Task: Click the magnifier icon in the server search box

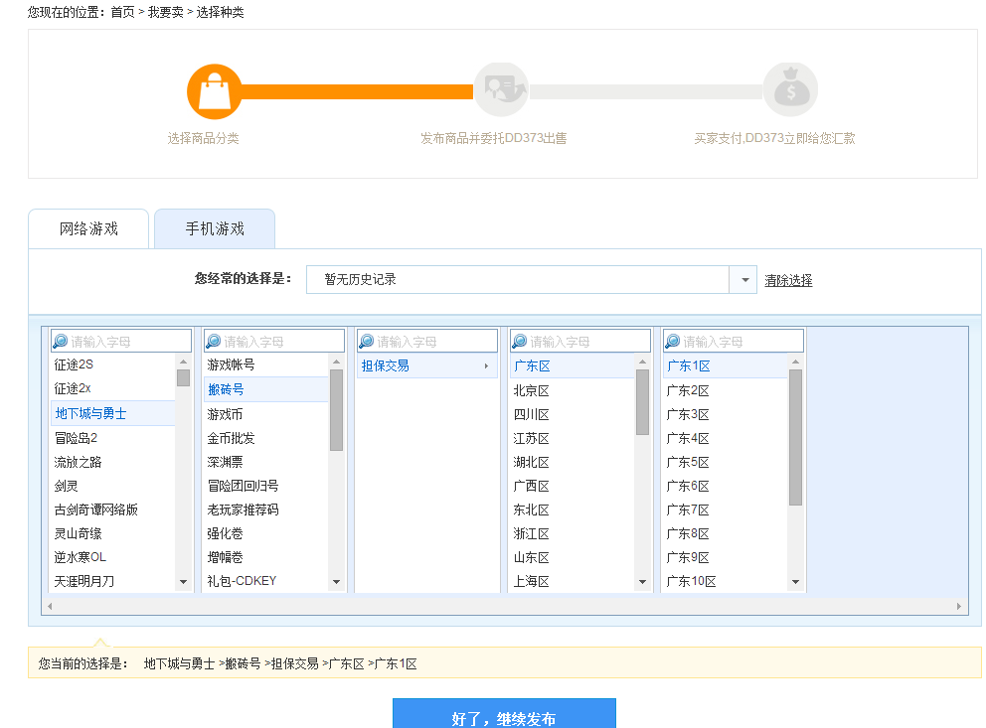Action: pyautogui.click(x=672, y=341)
